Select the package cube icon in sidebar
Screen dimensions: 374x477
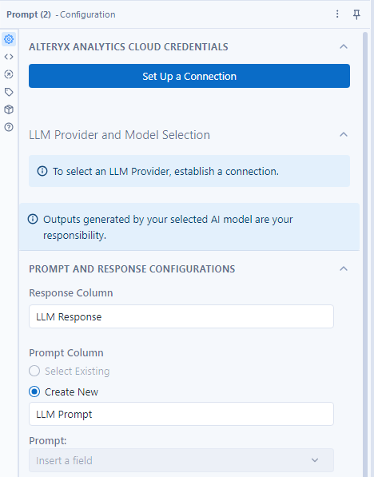point(9,109)
